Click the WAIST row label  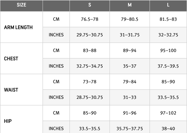tap(11, 90)
